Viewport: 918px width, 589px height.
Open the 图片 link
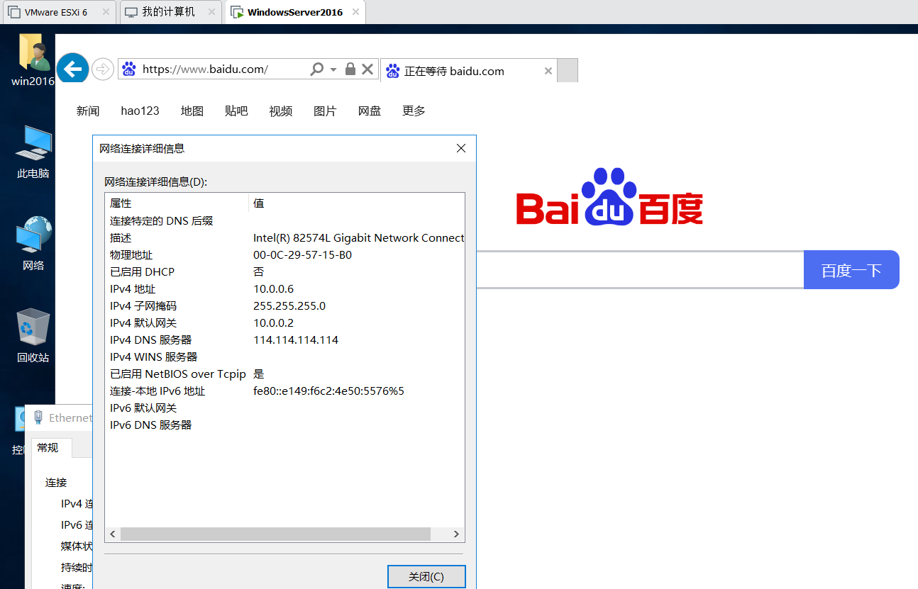tap(325, 111)
